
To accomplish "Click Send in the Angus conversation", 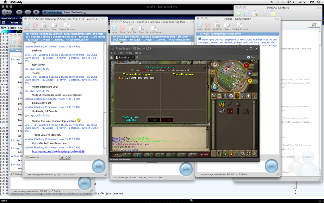I will pos(271,166).
